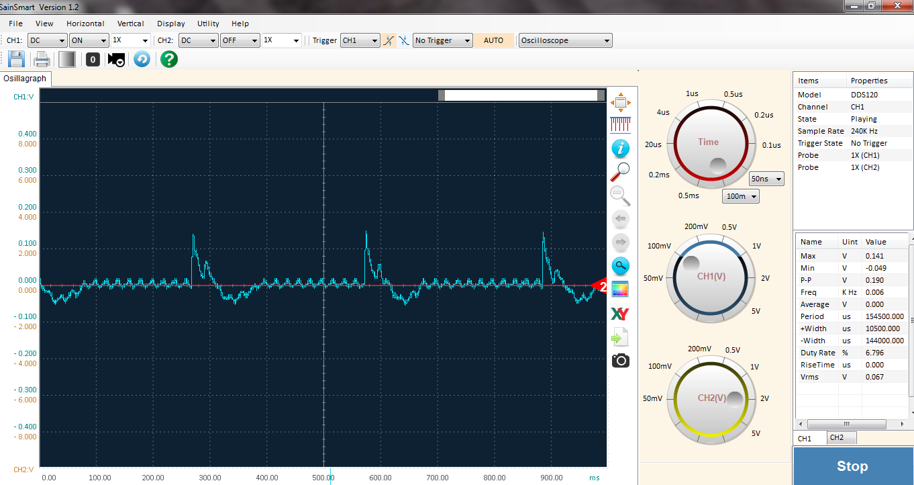Click the Period value 154500.000
This screenshot has height=485, width=914.
[x=884, y=316]
